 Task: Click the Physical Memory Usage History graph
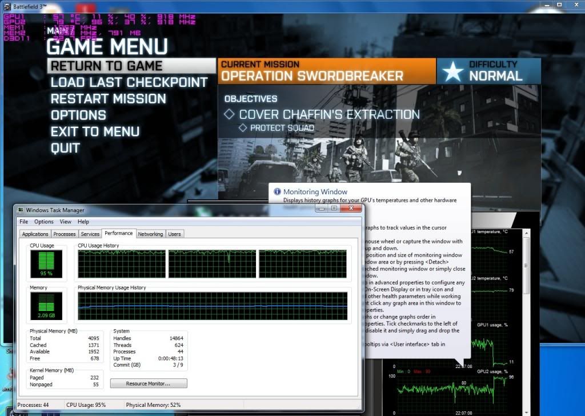[213, 306]
